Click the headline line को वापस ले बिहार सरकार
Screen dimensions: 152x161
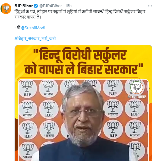click(x=84, y=68)
